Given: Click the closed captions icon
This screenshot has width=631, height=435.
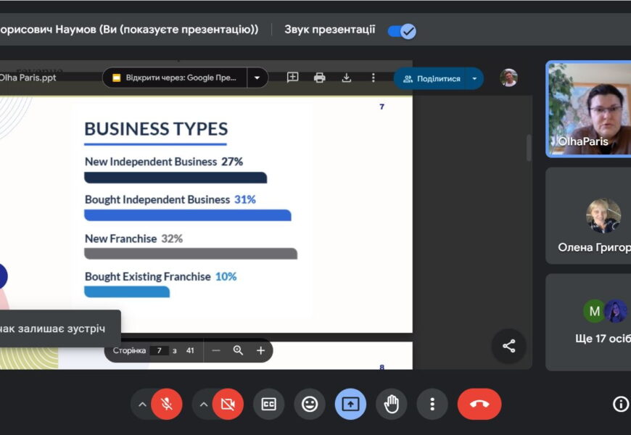Looking at the screenshot, I should click(x=268, y=405).
